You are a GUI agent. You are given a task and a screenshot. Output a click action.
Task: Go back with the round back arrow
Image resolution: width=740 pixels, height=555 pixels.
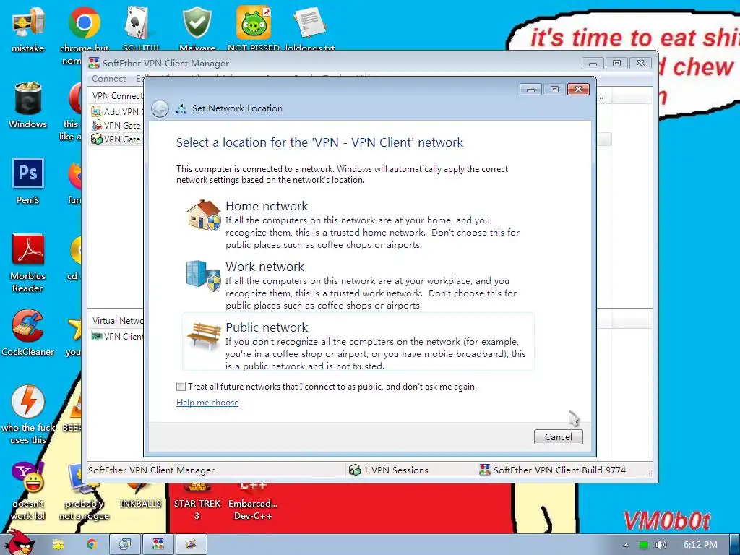click(160, 109)
